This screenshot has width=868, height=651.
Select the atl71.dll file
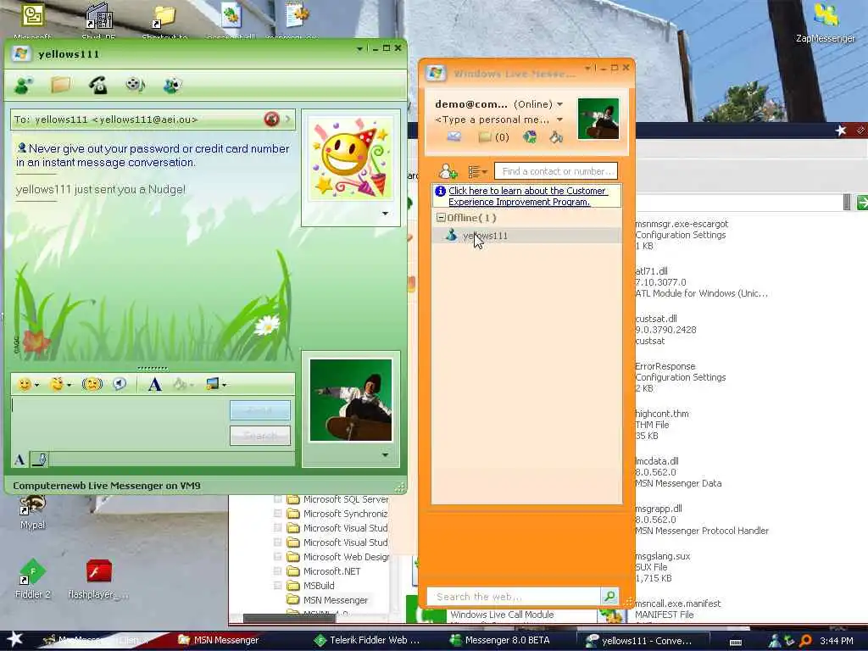pos(701,282)
